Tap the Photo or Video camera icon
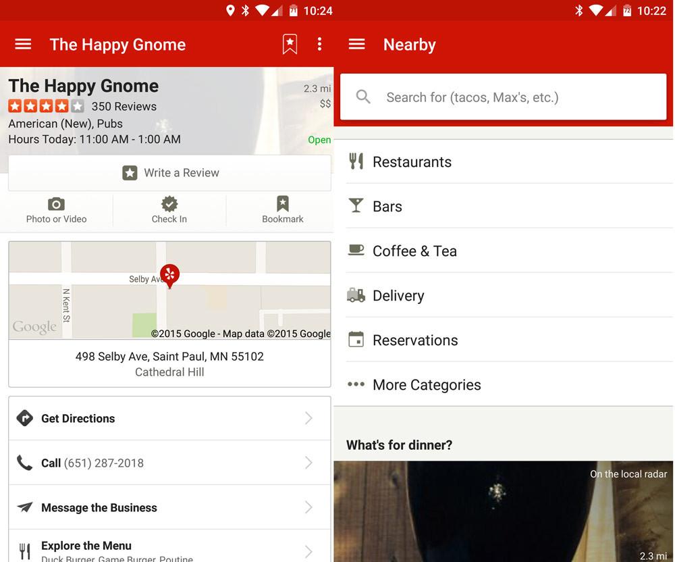675x562 pixels. (x=56, y=204)
